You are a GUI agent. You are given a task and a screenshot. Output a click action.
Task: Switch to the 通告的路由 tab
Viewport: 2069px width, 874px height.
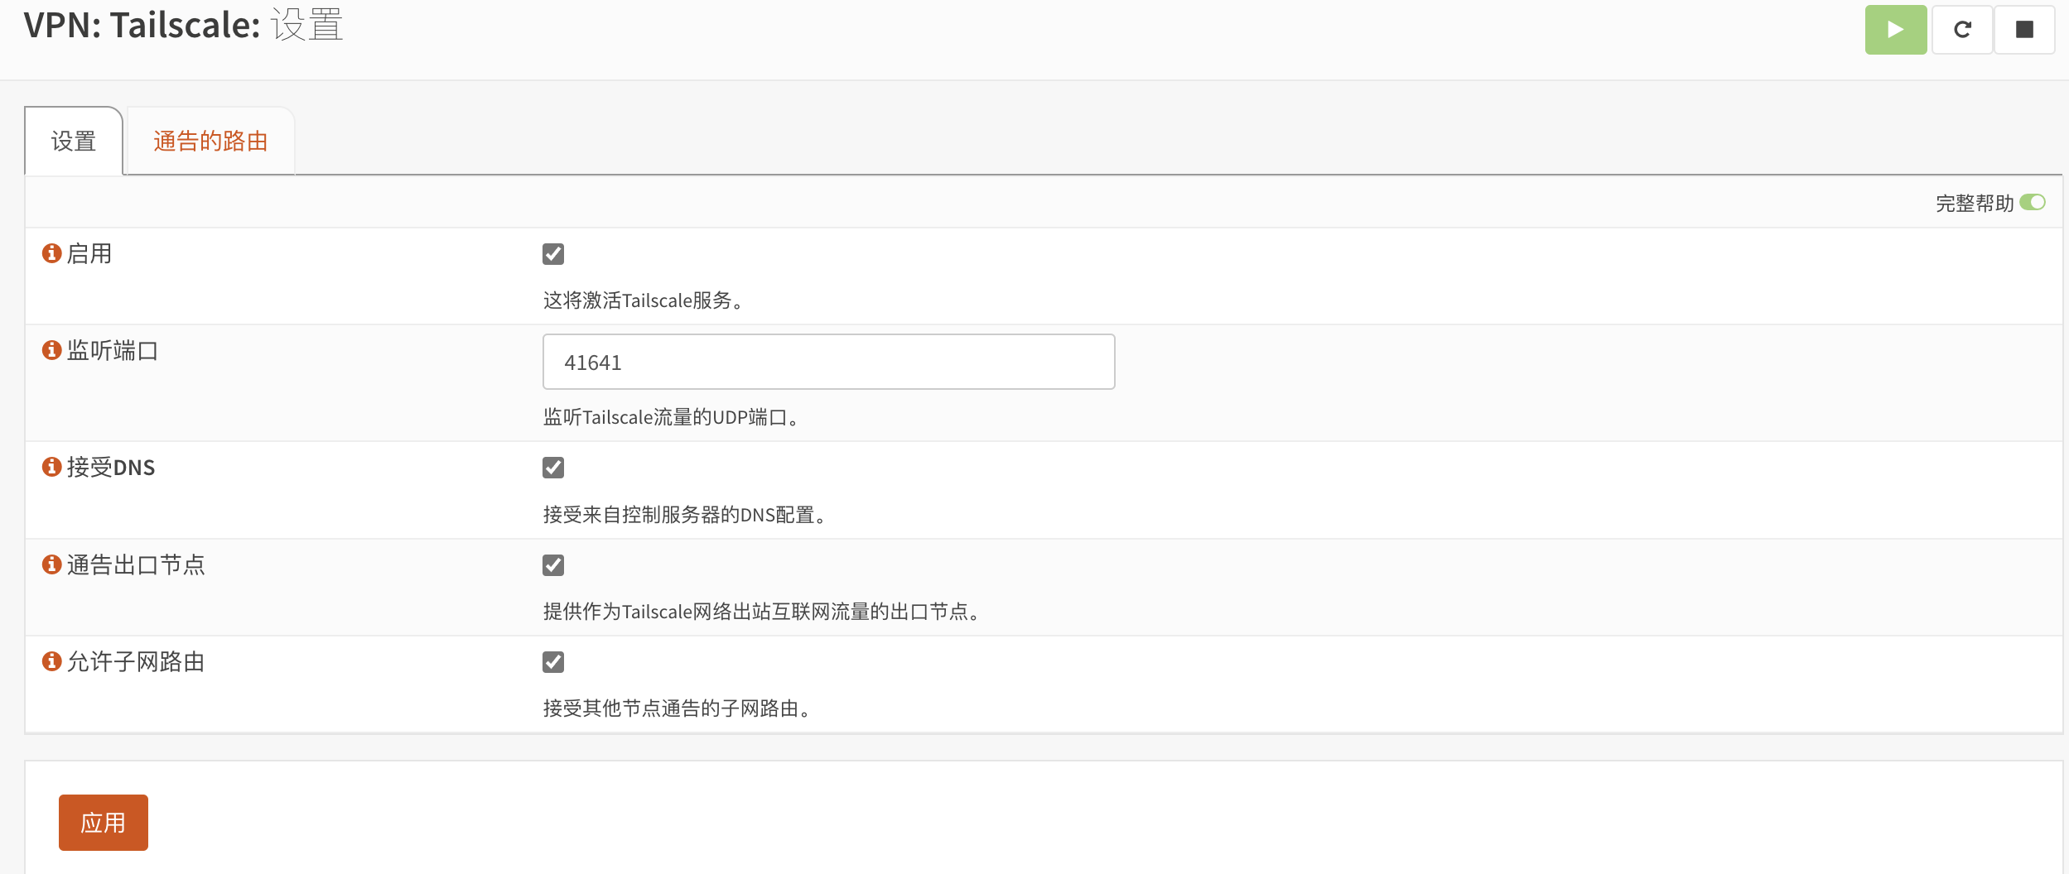(210, 142)
